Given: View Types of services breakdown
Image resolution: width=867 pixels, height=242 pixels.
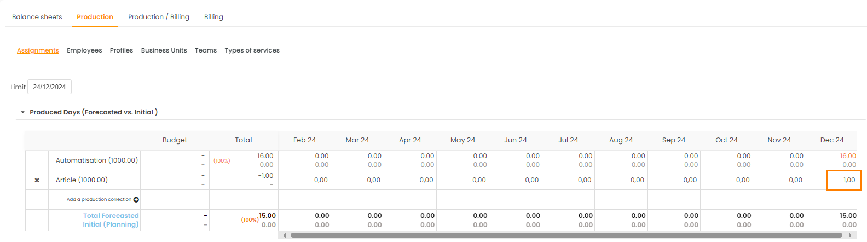Looking at the screenshot, I should pyautogui.click(x=252, y=50).
